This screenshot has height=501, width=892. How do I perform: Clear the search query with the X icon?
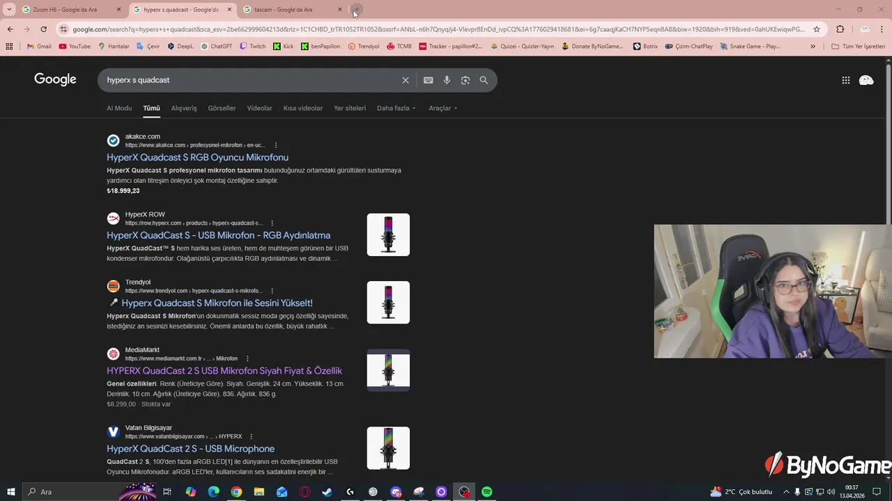[406, 80]
